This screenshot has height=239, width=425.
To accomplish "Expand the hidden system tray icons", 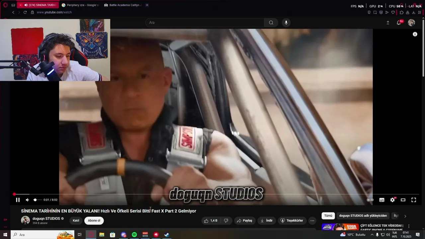I will click(372, 235).
